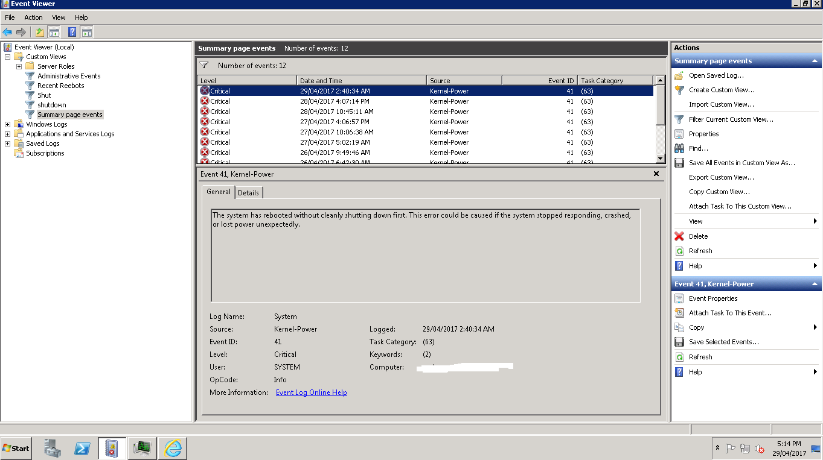Open the Action menu

(33, 17)
